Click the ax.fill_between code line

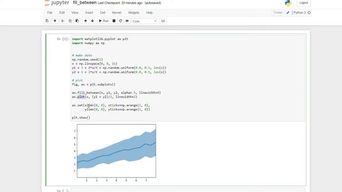click(x=116, y=93)
